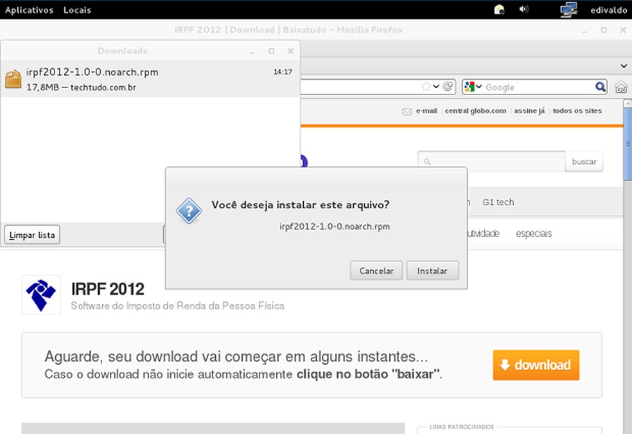Open the especiais menu item
The image size is (632, 434).
coord(534,233)
